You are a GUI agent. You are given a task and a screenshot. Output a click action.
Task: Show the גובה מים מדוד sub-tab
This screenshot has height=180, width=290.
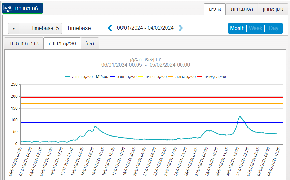coord(23,43)
